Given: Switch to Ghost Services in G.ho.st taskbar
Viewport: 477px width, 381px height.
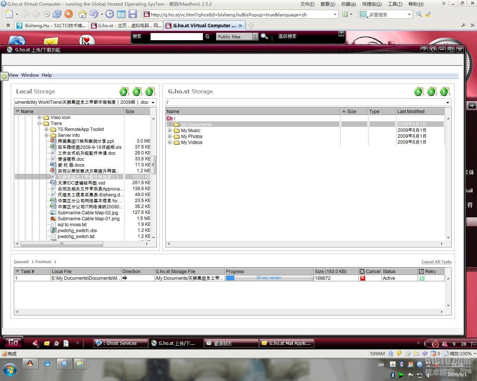Looking at the screenshot, I should 120,343.
